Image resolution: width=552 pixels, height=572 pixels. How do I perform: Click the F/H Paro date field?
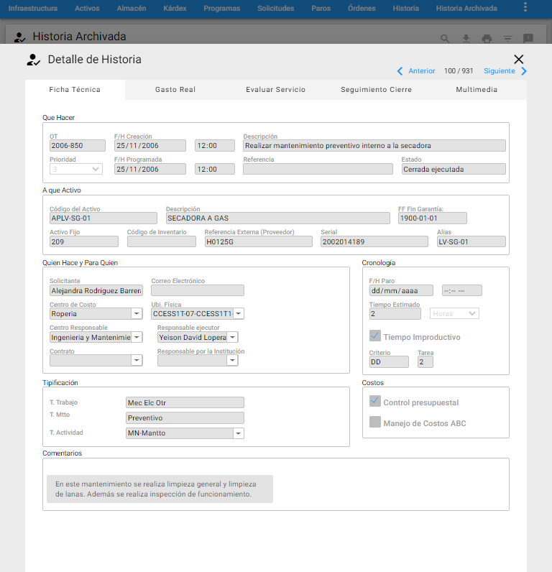click(401, 290)
